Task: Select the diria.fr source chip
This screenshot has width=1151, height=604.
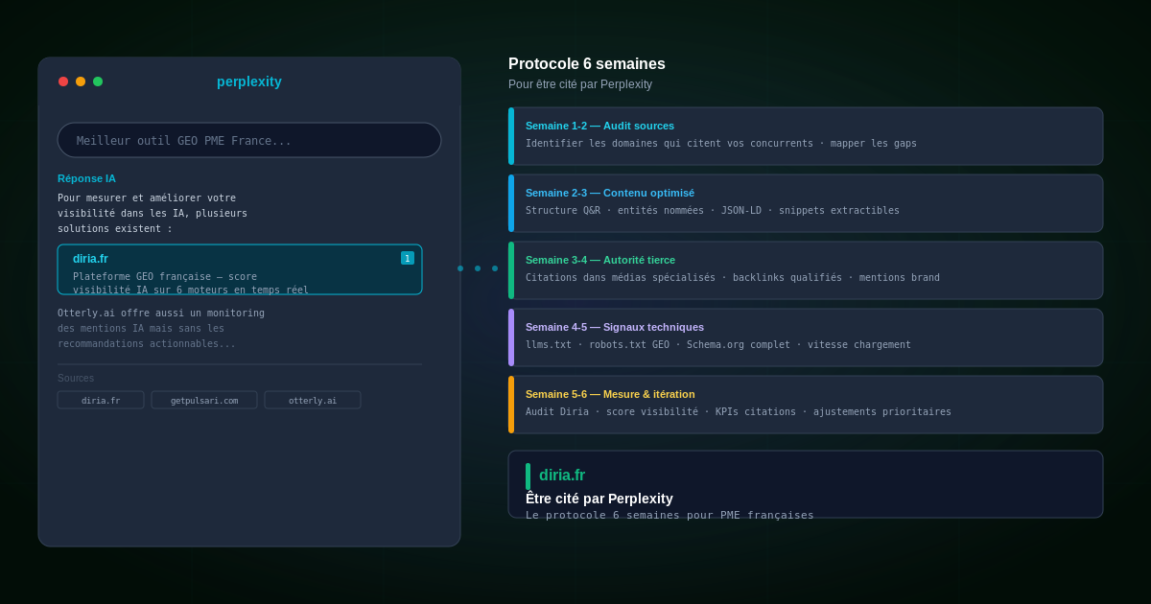Action: coord(101,400)
